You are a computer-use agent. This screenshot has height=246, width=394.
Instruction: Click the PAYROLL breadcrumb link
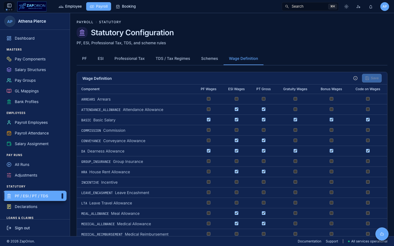[85, 22]
